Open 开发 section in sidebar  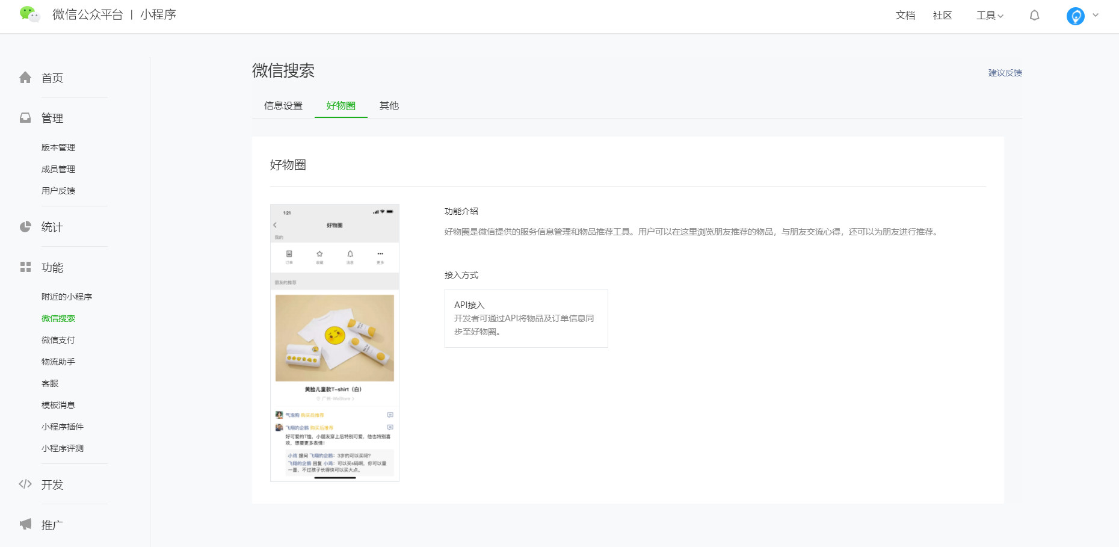tap(52, 485)
